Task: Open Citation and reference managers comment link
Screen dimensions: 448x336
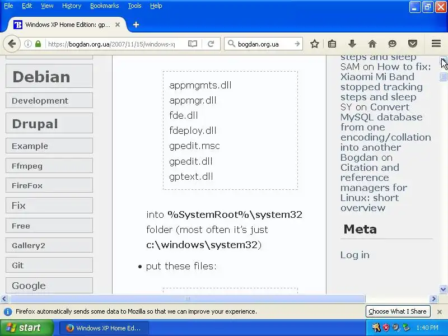Action: [374, 188]
